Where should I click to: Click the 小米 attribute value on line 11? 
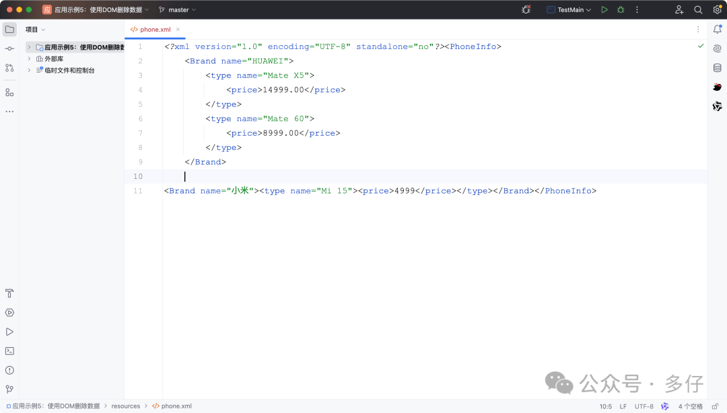pyautogui.click(x=240, y=190)
